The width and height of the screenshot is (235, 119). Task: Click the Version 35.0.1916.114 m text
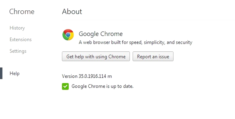(x=87, y=76)
